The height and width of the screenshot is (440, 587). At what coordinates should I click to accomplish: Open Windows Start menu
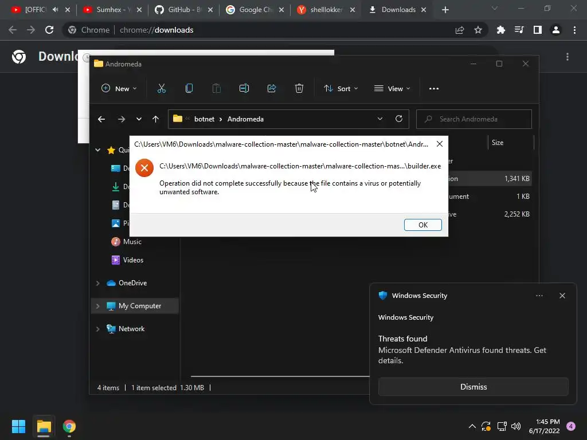[x=18, y=426]
